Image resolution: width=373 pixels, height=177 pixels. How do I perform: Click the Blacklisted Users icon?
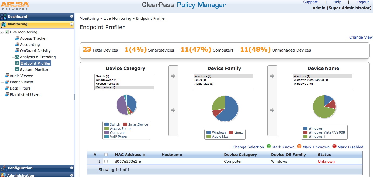[7, 94]
